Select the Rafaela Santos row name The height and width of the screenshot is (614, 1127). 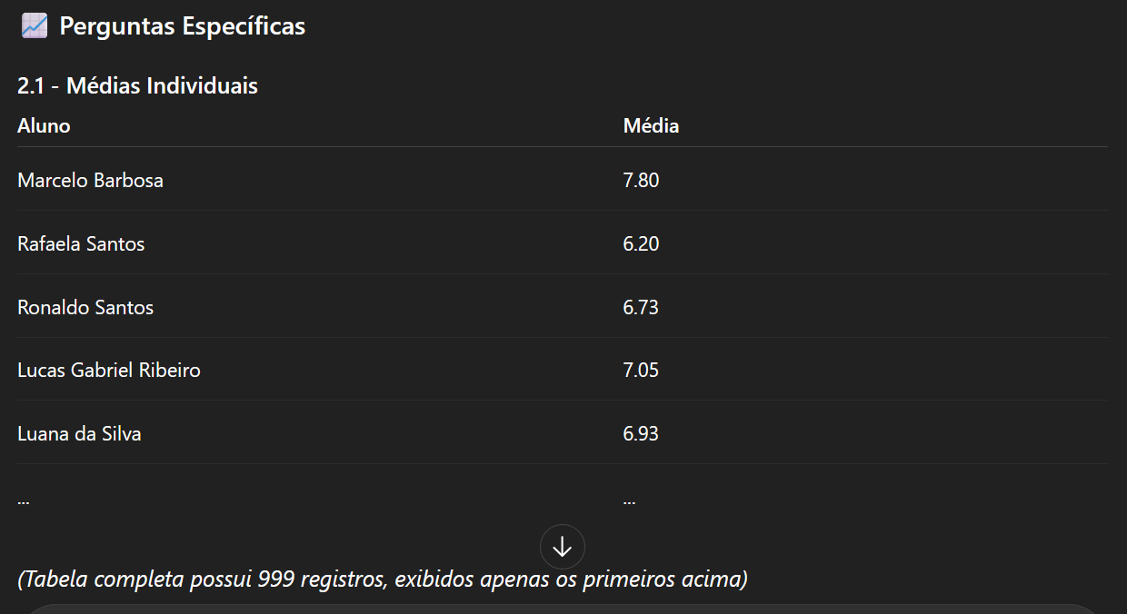click(x=81, y=243)
